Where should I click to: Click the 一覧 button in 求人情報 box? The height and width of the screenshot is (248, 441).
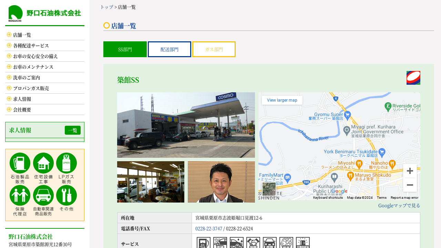point(73,130)
